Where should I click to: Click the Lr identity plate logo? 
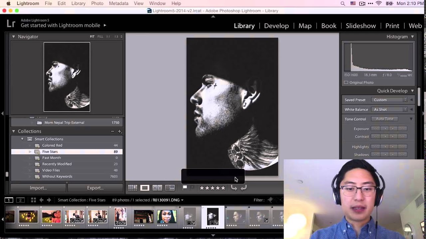(11, 23)
